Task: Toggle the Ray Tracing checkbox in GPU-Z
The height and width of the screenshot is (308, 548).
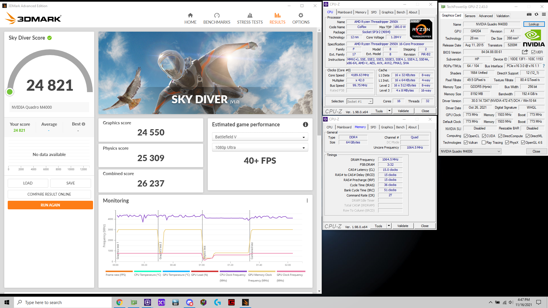Action: pos(483,143)
